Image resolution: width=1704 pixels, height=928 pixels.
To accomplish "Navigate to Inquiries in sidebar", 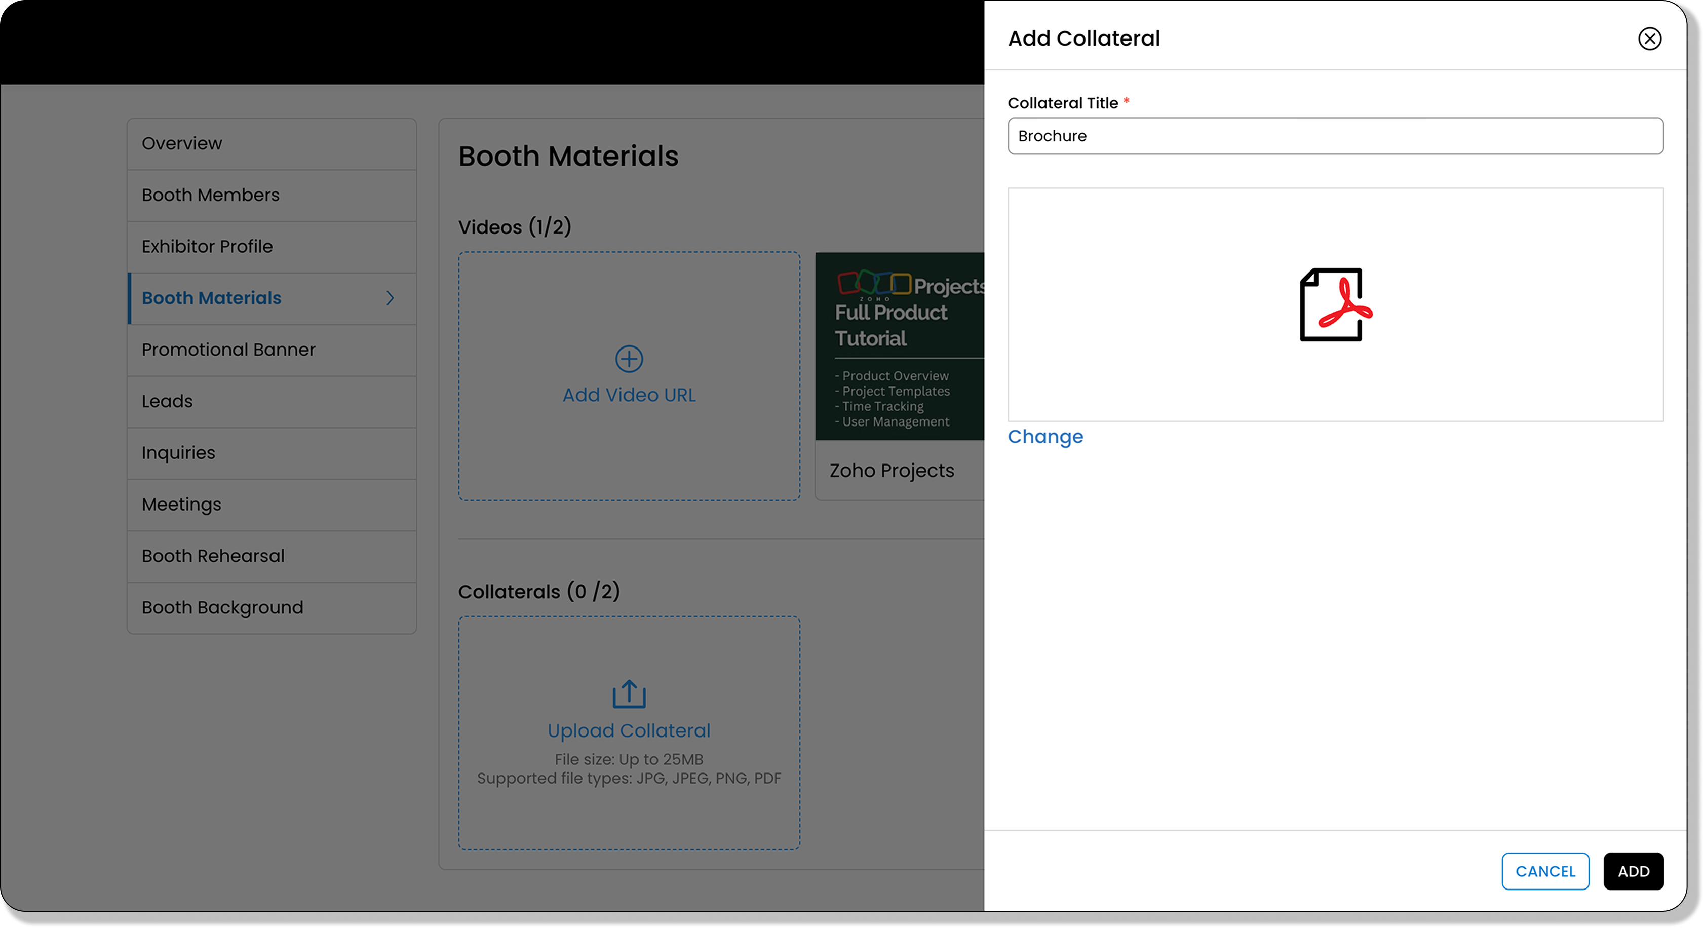I will click(179, 453).
